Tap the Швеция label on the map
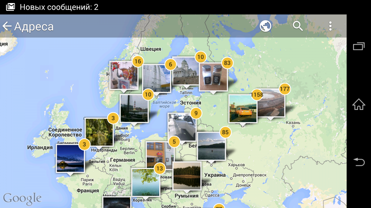 pos(151,49)
